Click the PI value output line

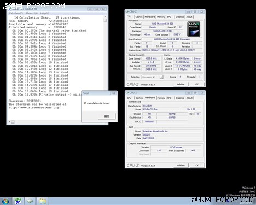46,95
